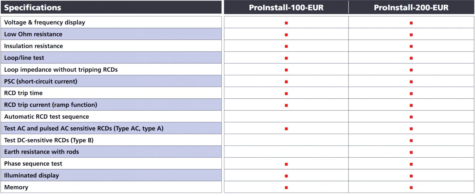The height and width of the screenshot is (194, 475).
Task: Click ProInstall-200-EUR marker for Earth resistance with rods
Action: (x=411, y=152)
